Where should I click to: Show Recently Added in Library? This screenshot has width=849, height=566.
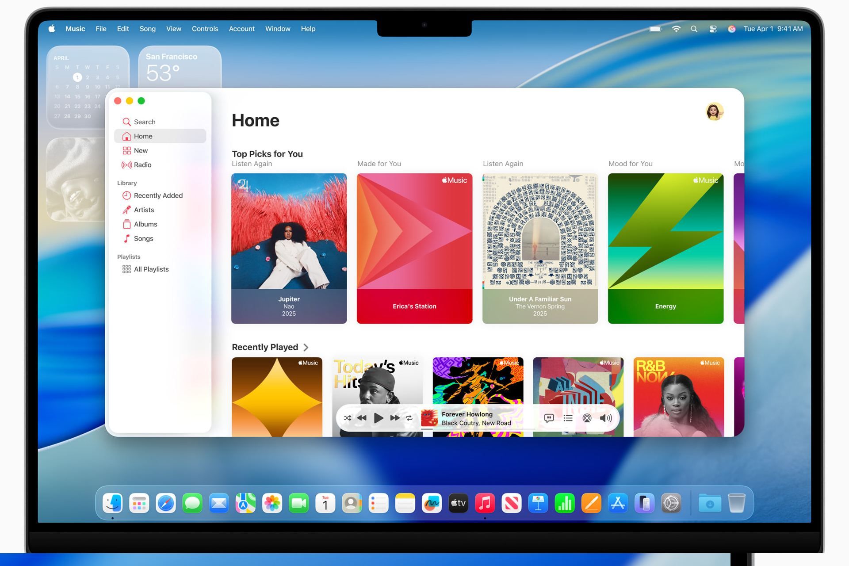coord(160,195)
